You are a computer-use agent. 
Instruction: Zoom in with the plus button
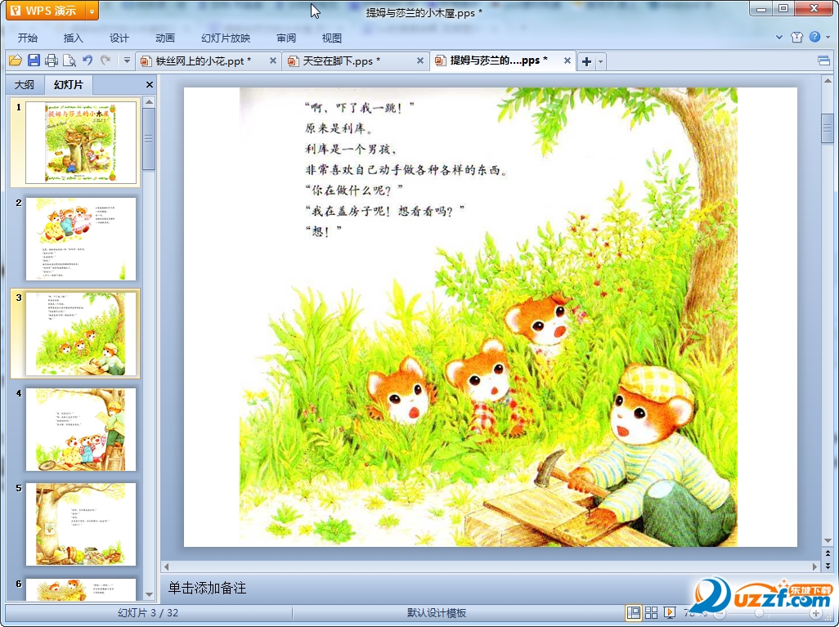click(815, 613)
